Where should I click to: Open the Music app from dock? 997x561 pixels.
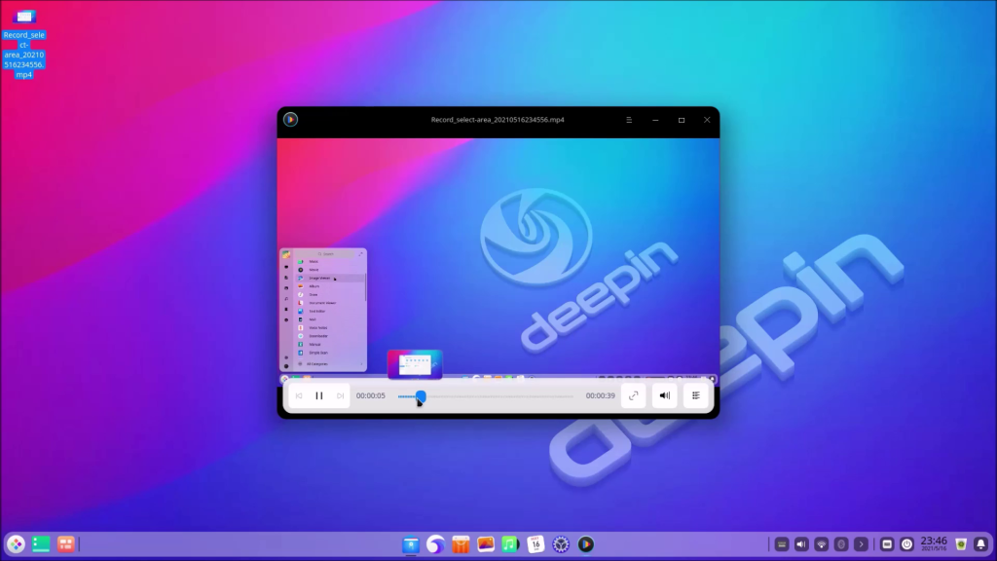tap(510, 544)
